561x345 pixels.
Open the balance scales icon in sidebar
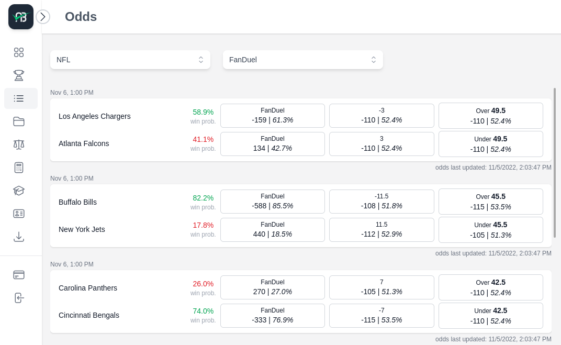pyautogui.click(x=19, y=144)
